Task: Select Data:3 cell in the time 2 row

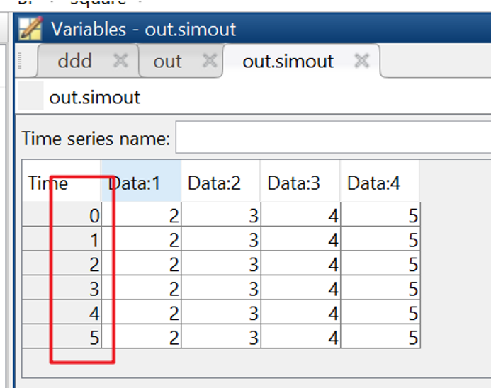Action: [x=300, y=264]
